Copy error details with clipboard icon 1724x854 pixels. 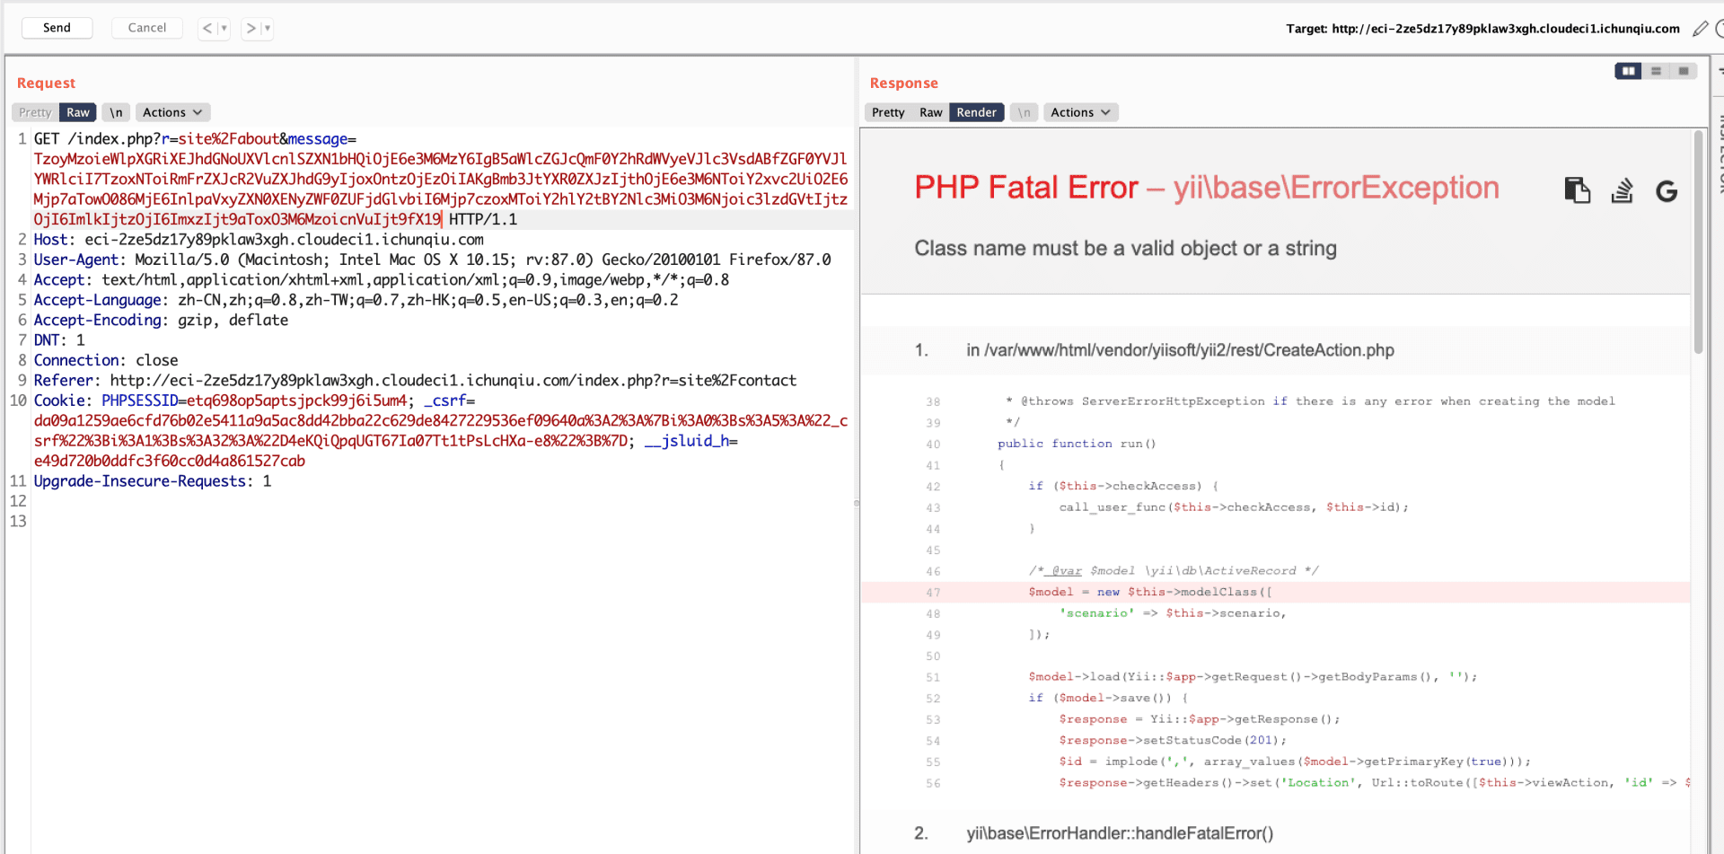pos(1577,190)
